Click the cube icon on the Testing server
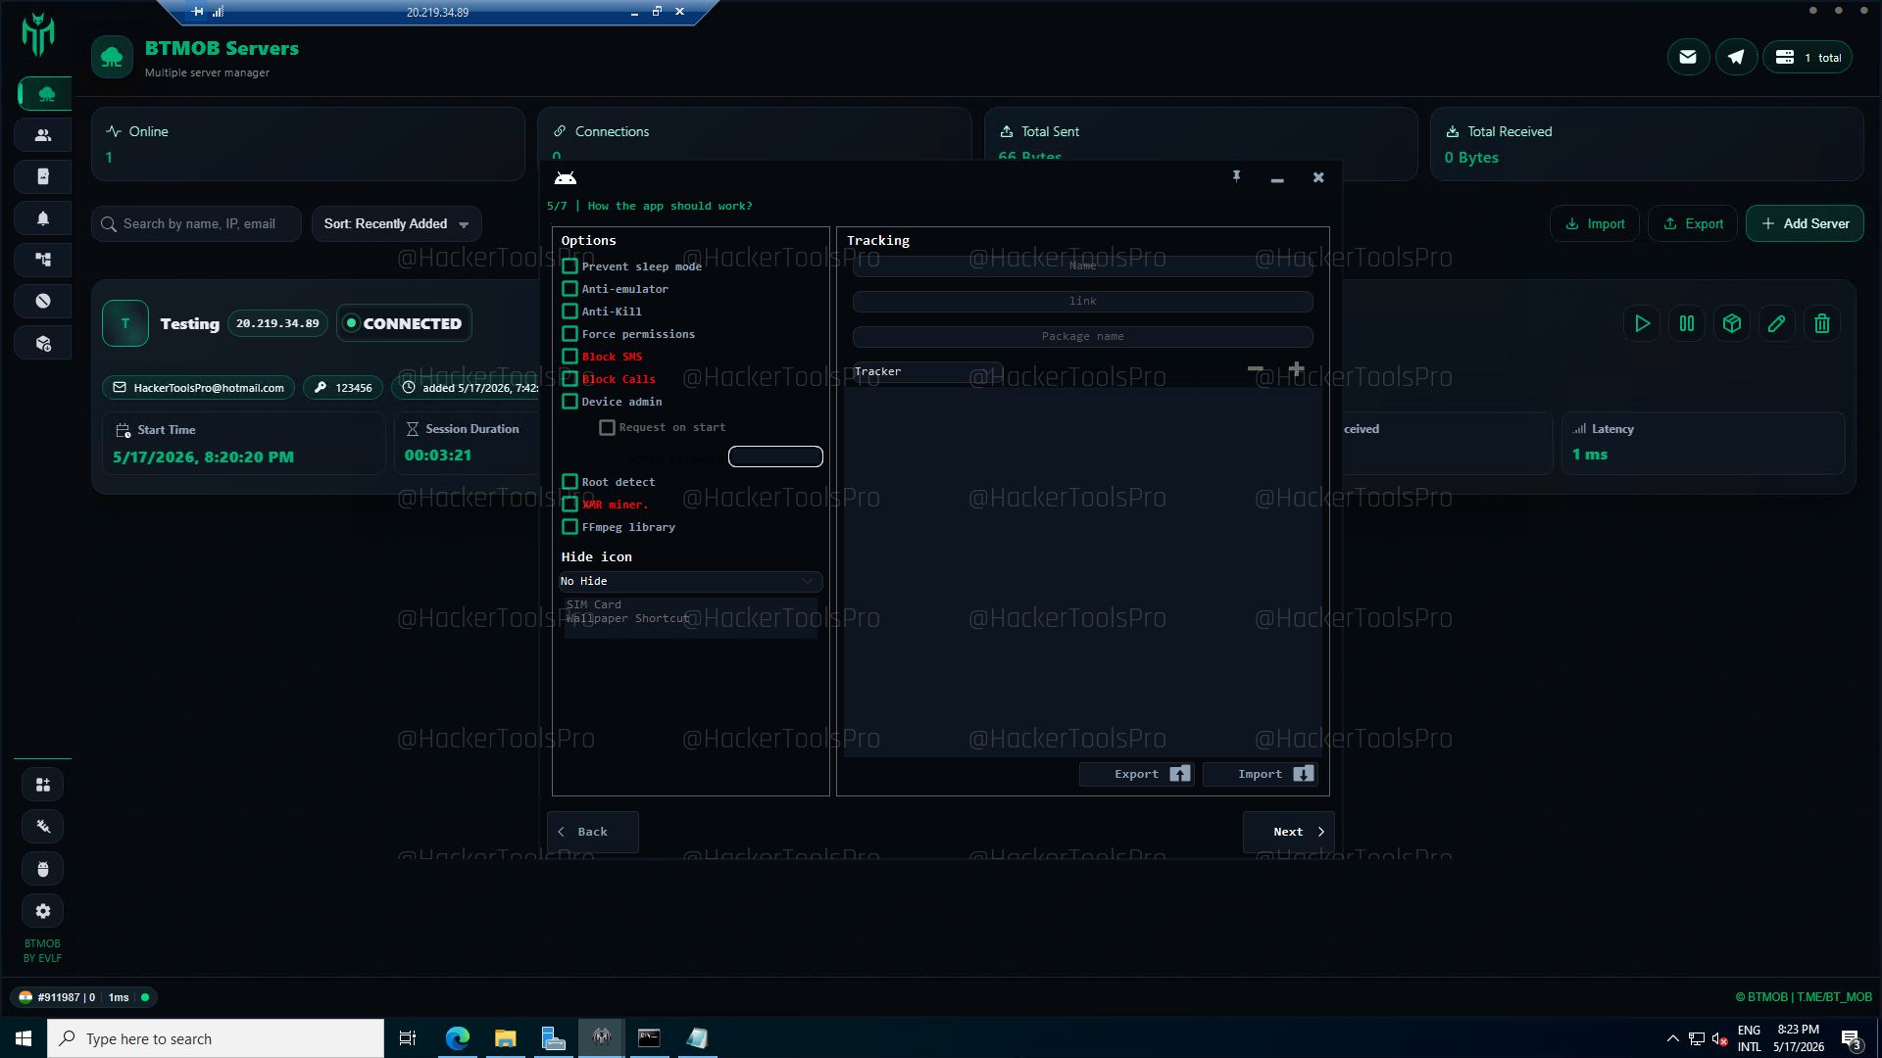 (x=1732, y=323)
